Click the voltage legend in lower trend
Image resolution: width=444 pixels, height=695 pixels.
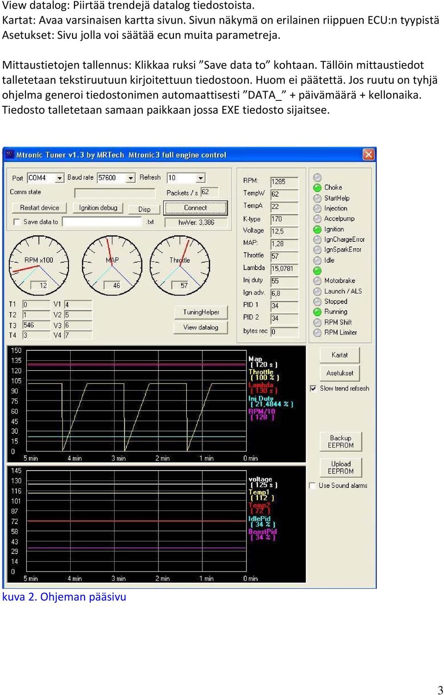(263, 482)
